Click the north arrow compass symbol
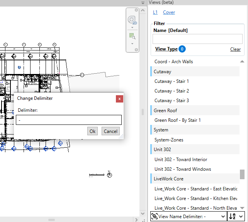The width and height of the screenshot is (248, 222). pos(109,175)
